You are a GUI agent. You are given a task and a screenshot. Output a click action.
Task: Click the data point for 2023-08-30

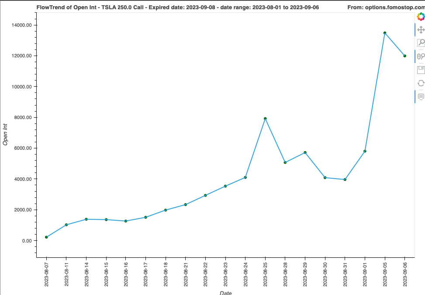click(x=325, y=178)
